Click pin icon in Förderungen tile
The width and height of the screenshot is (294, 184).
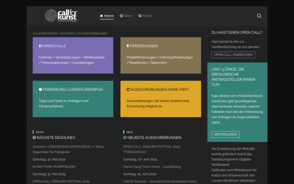128,46
